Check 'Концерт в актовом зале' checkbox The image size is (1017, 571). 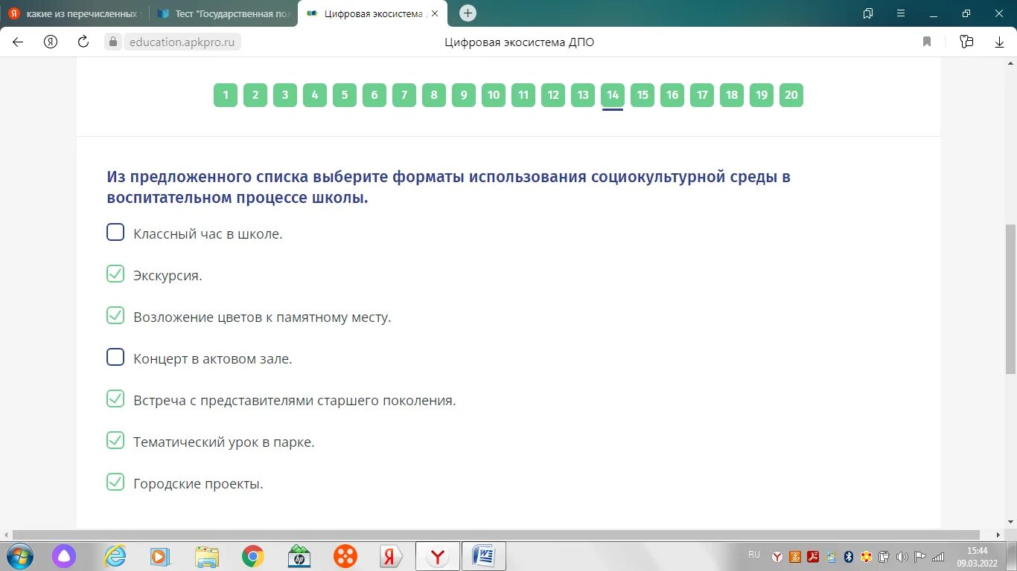(x=115, y=358)
